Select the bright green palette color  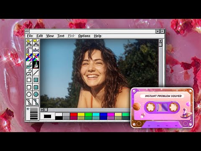[88, 115]
